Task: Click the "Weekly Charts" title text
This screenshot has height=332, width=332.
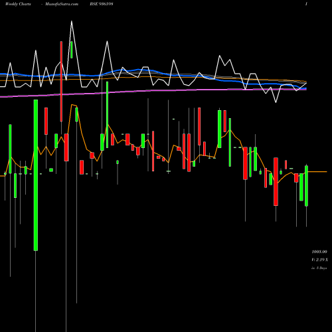Action: point(18,4)
